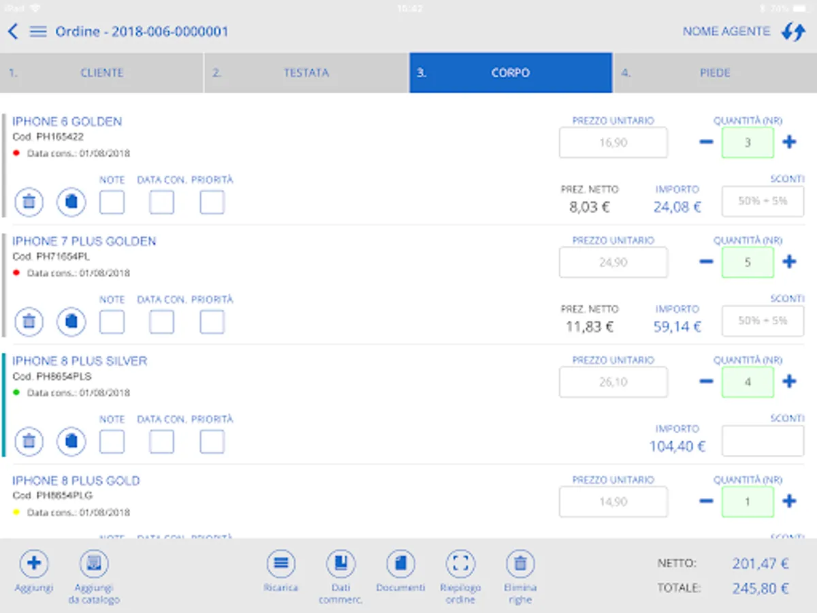Image resolution: width=817 pixels, height=613 pixels.
Task: Edit unit price 26,10 field
Action: 613,382
